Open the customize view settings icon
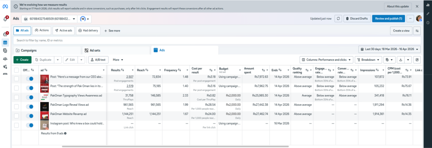Image resolution: width=432 pixels, height=148 pixels. click(x=417, y=31)
